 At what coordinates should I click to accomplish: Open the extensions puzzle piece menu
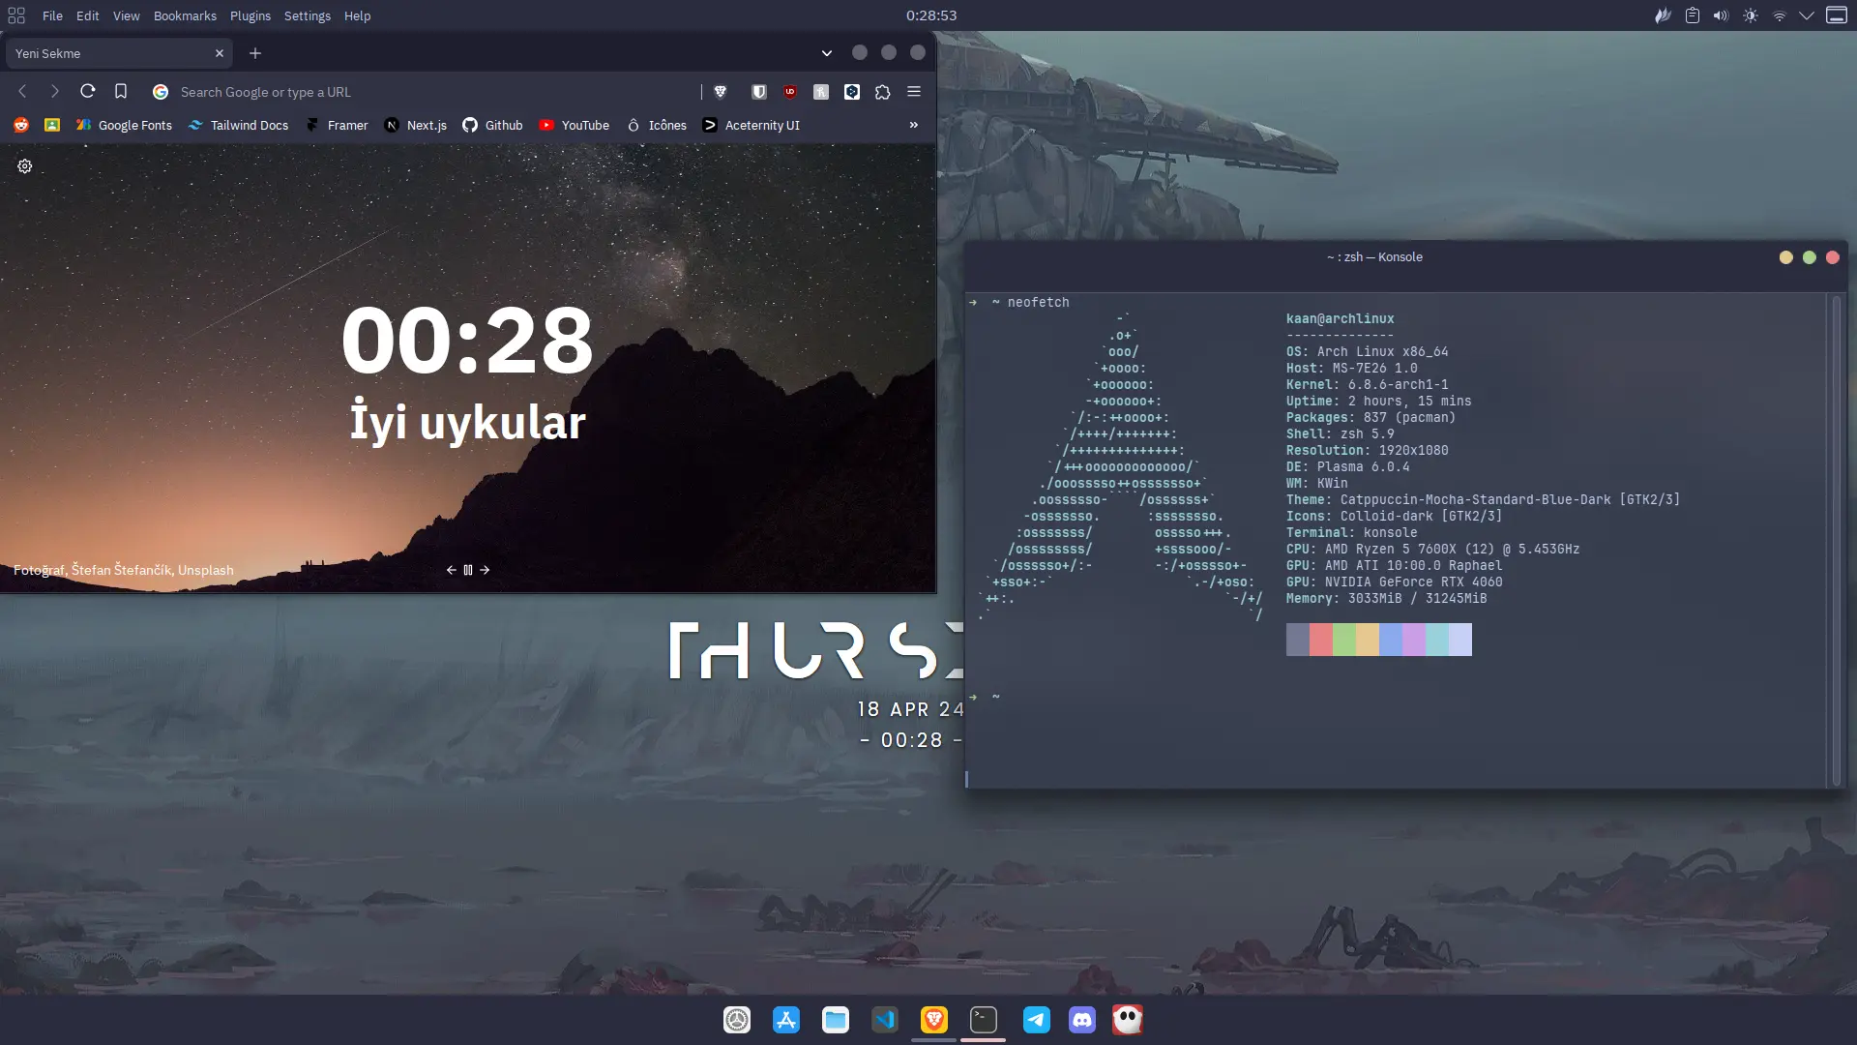point(883,91)
